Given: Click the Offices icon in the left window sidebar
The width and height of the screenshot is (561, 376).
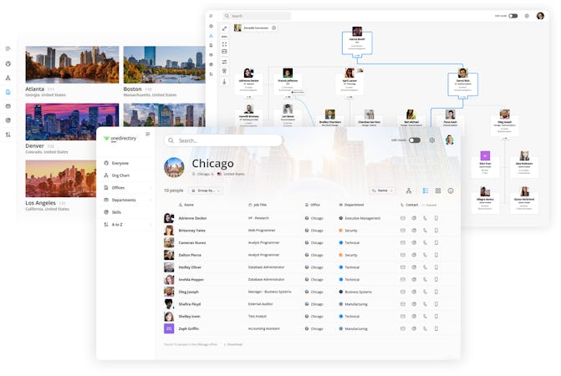Looking at the screenshot, I should (x=8, y=92).
